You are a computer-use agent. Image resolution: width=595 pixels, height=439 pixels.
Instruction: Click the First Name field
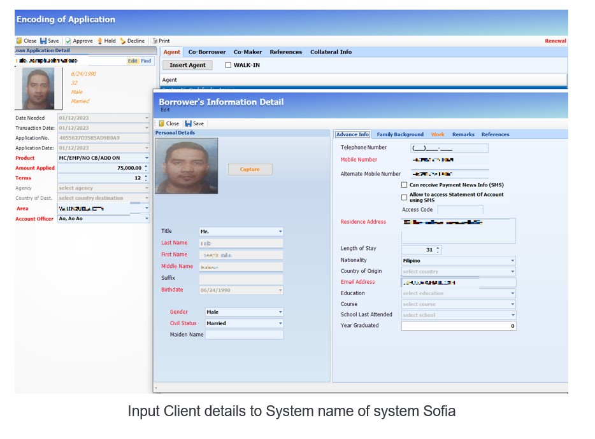point(241,255)
